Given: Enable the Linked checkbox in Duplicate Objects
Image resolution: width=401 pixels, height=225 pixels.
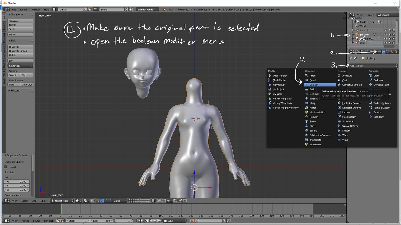Looking at the screenshot, I should 6,167.
